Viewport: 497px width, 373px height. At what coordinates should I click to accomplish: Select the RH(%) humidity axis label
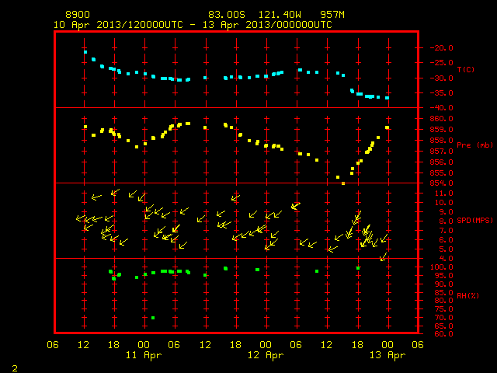(x=467, y=295)
